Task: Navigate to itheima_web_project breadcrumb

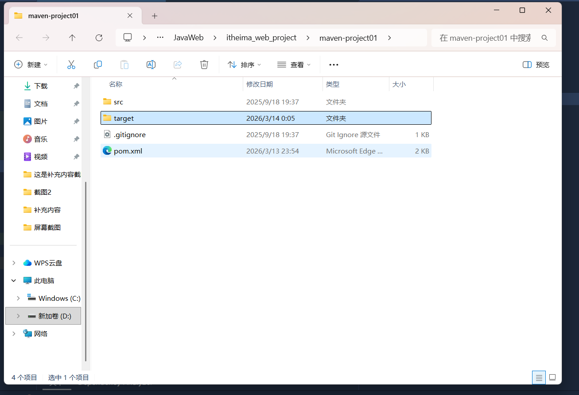Action: pyautogui.click(x=261, y=38)
